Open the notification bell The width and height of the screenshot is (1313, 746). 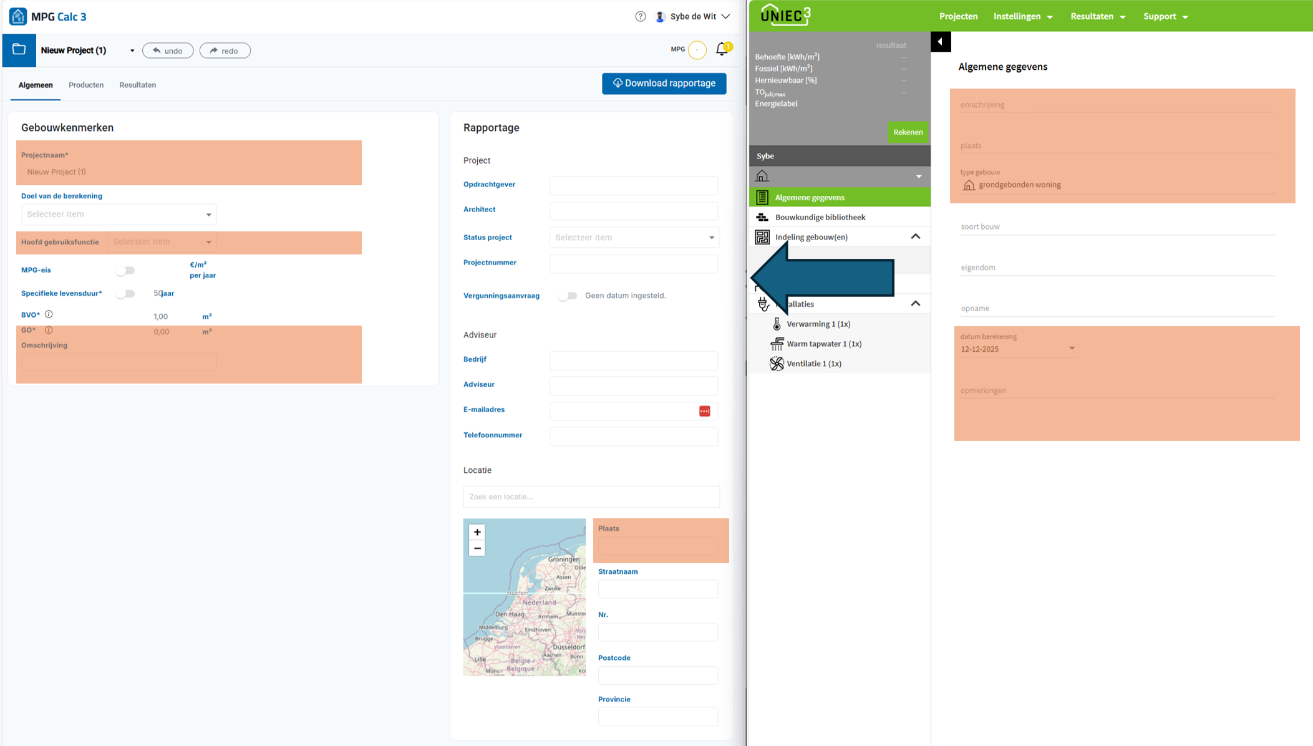point(722,49)
